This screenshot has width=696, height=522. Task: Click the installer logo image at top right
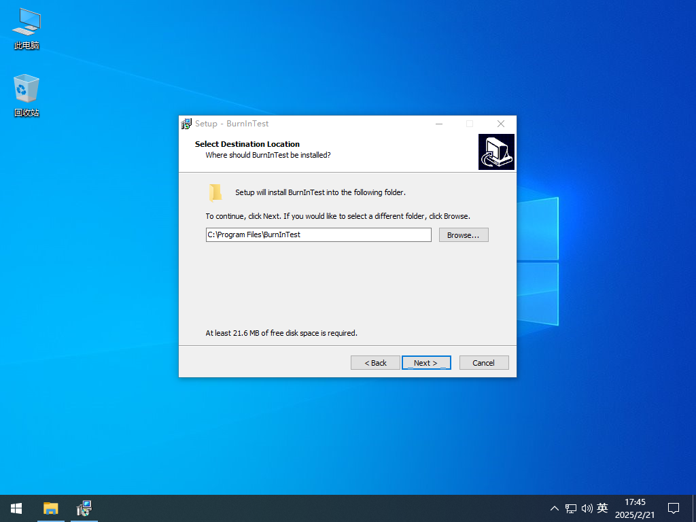click(495, 151)
